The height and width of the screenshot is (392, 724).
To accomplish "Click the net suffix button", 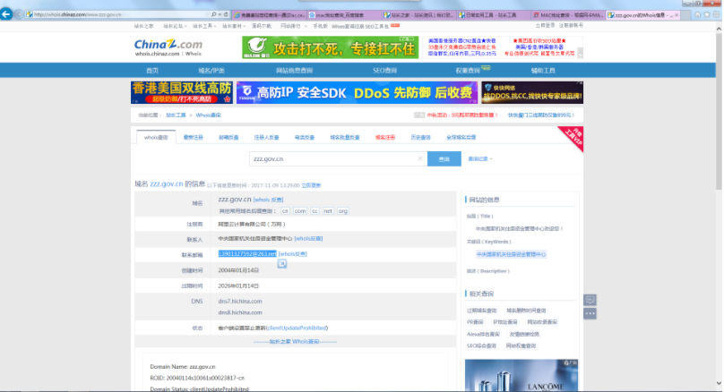I will pyautogui.click(x=328, y=210).
